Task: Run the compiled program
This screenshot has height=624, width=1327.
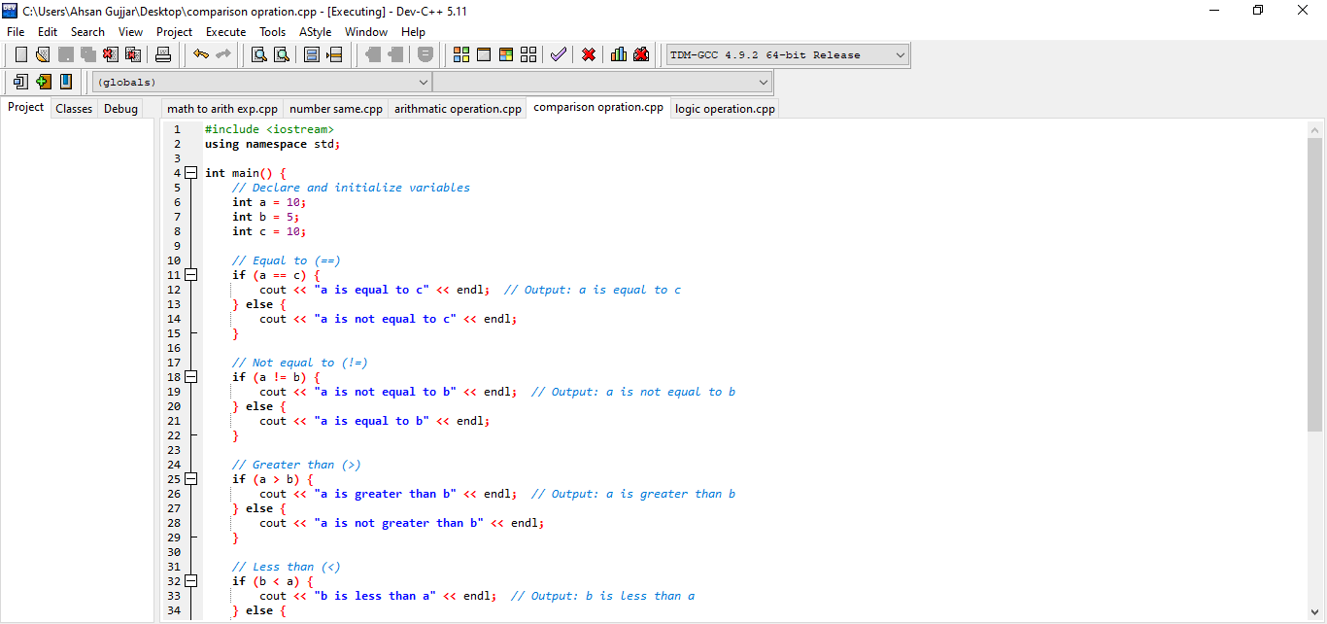Action: coord(484,54)
